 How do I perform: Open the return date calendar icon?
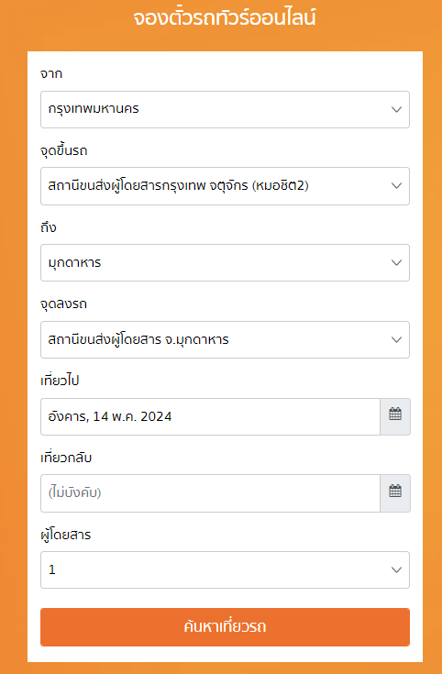pyautogui.click(x=395, y=493)
